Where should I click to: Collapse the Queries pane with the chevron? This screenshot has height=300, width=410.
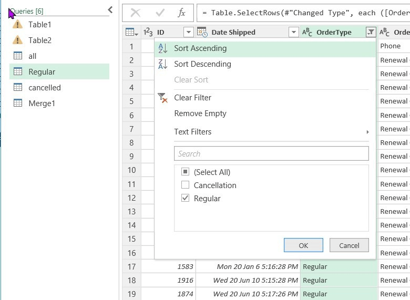[110, 10]
